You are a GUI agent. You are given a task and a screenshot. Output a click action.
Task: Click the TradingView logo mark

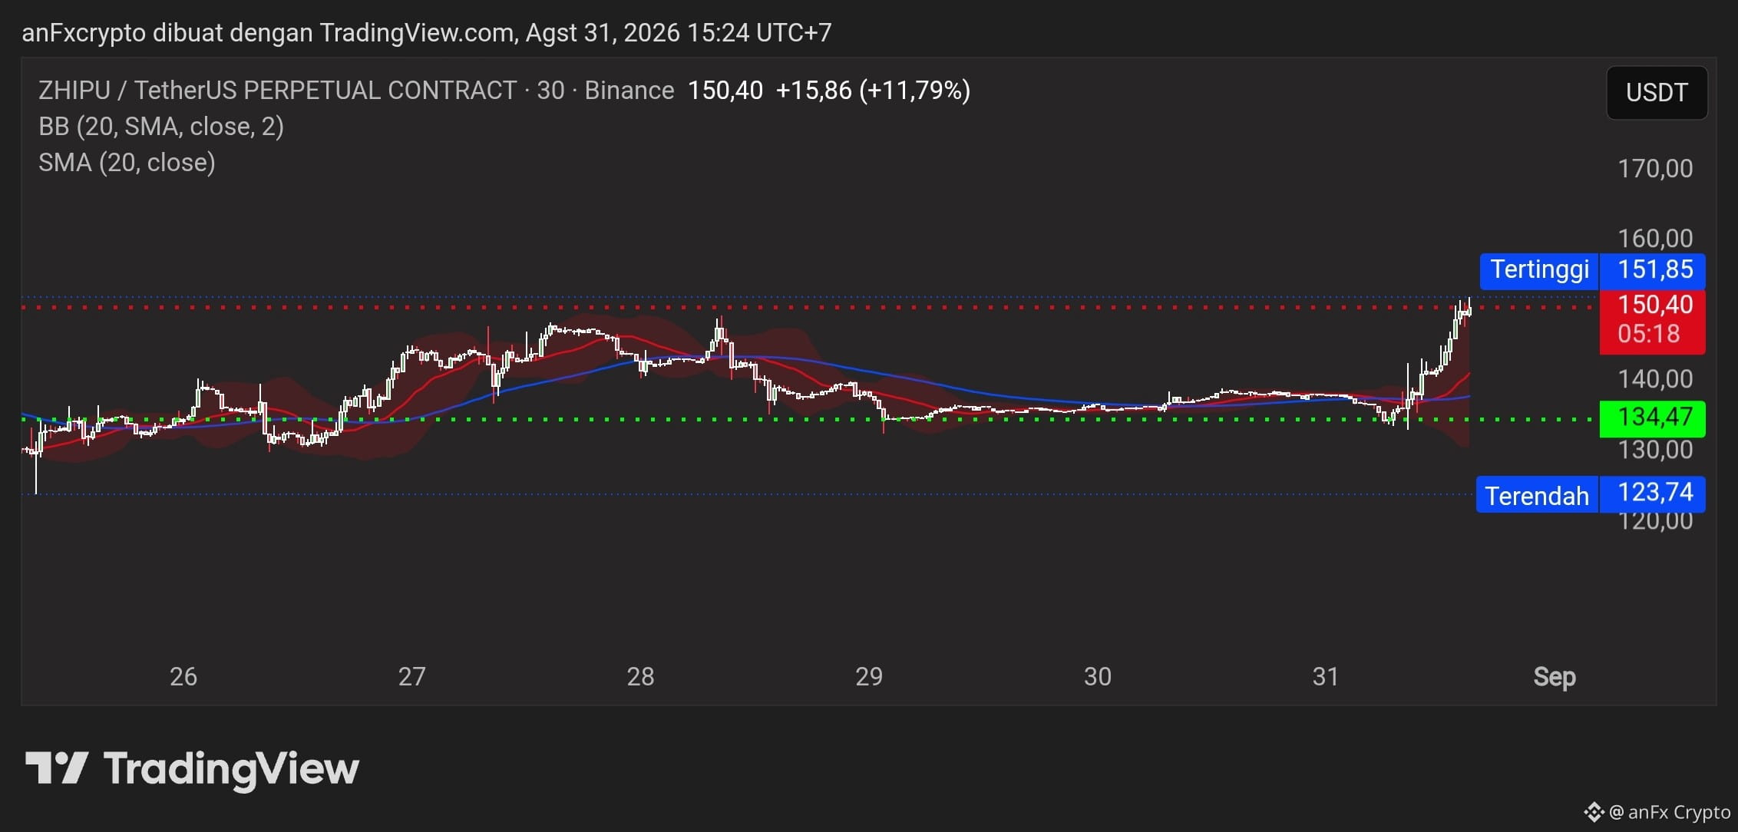(x=57, y=768)
